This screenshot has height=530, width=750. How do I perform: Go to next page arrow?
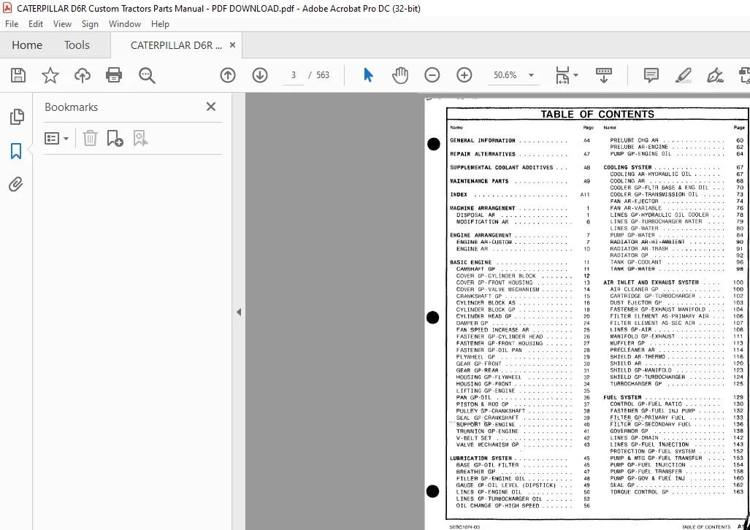point(260,75)
